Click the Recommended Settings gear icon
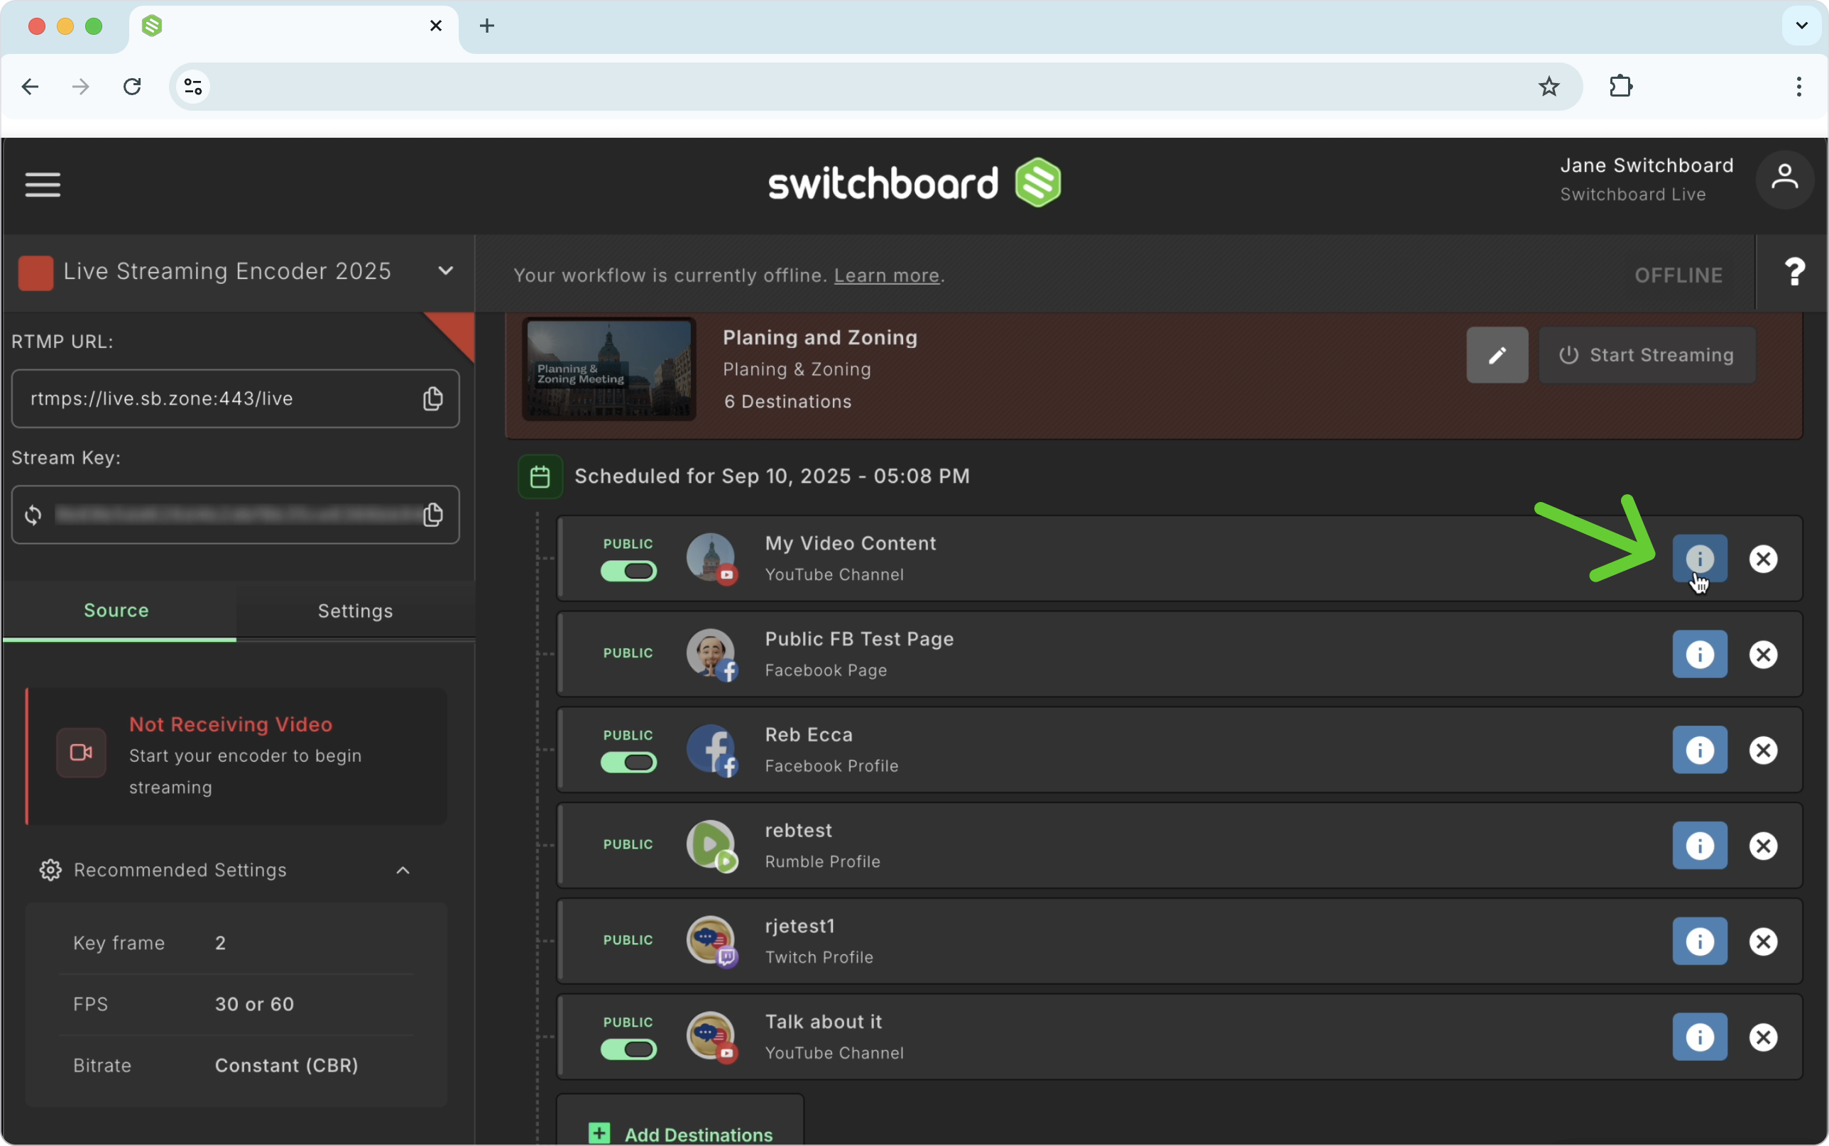The image size is (1829, 1146). [50, 870]
